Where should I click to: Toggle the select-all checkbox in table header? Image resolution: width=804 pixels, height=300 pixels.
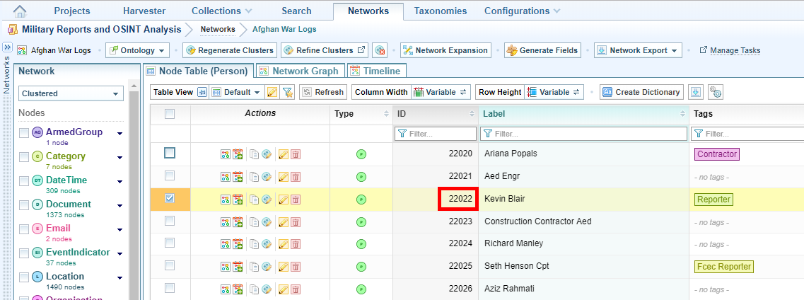tap(170, 114)
